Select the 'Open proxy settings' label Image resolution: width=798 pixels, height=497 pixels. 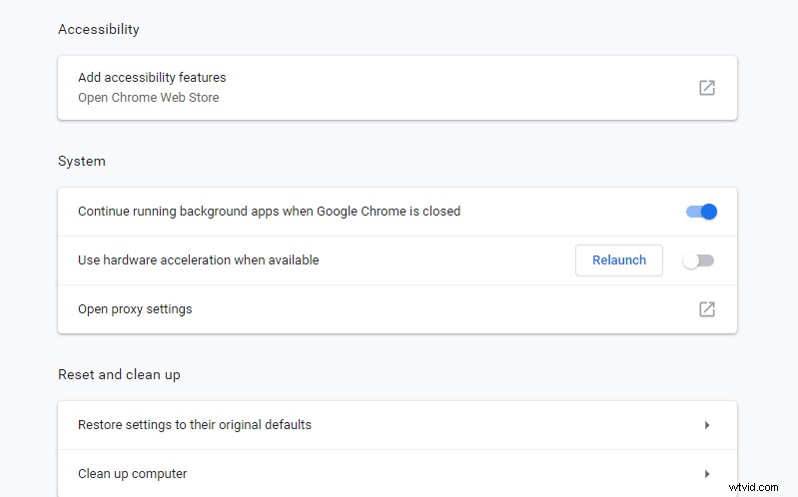tap(135, 309)
